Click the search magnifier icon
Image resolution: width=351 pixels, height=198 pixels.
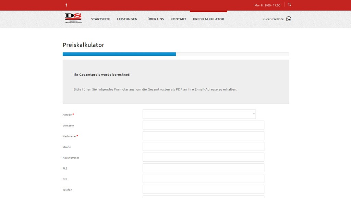coord(289,4)
